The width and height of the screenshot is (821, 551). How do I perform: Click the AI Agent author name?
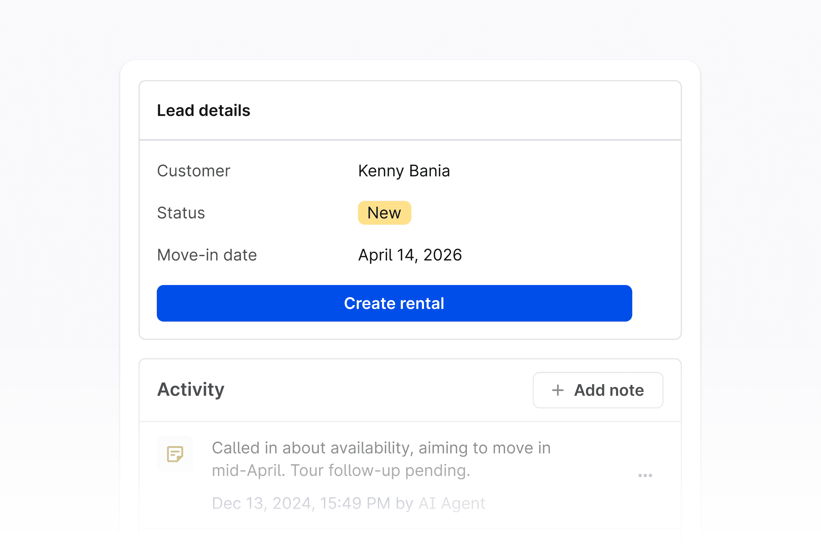452,503
